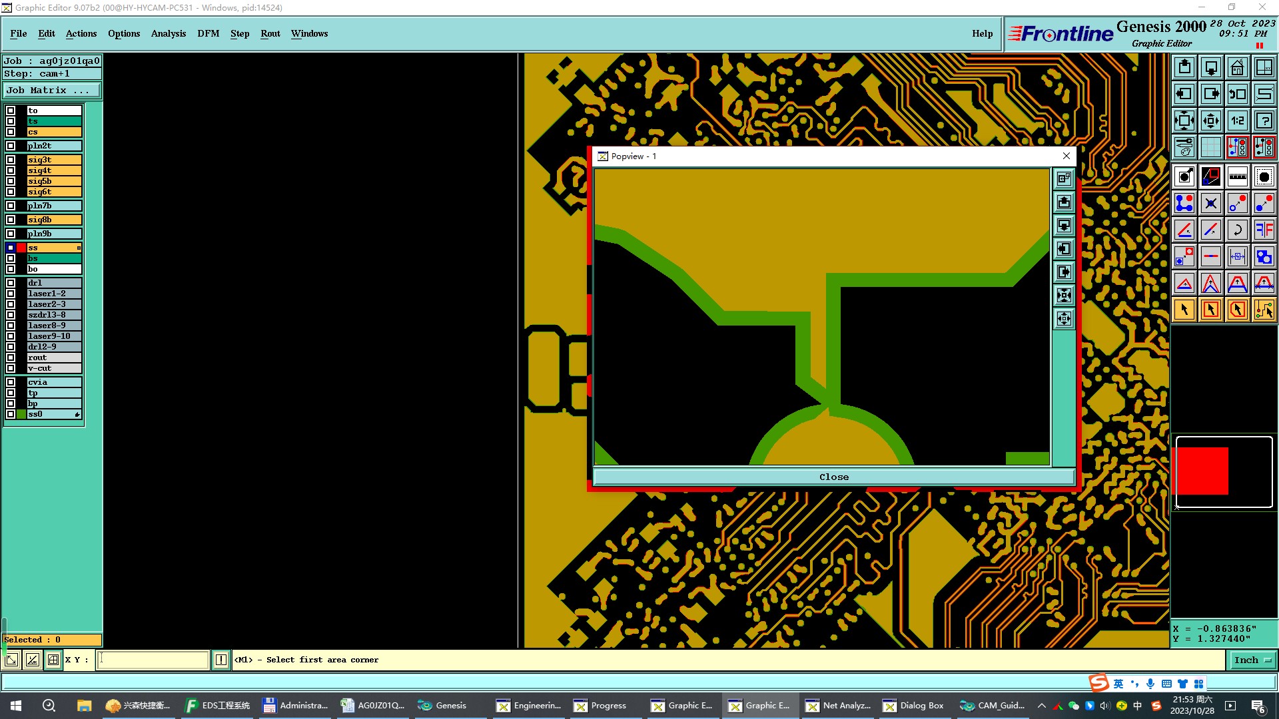Open the DFM menu
The image size is (1279, 719).
208,33
